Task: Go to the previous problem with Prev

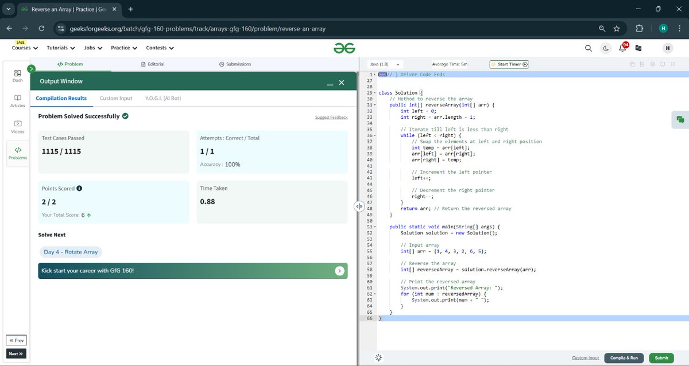Action: 17,340
